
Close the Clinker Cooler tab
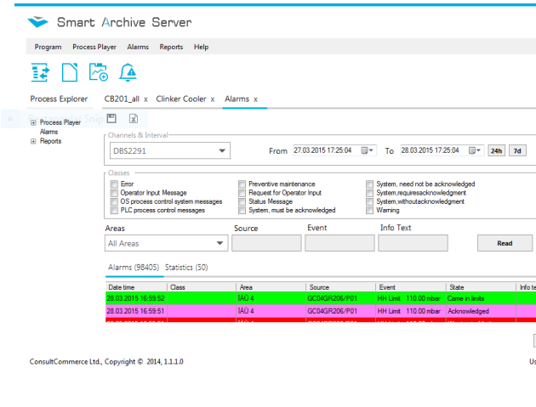click(x=213, y=99)
